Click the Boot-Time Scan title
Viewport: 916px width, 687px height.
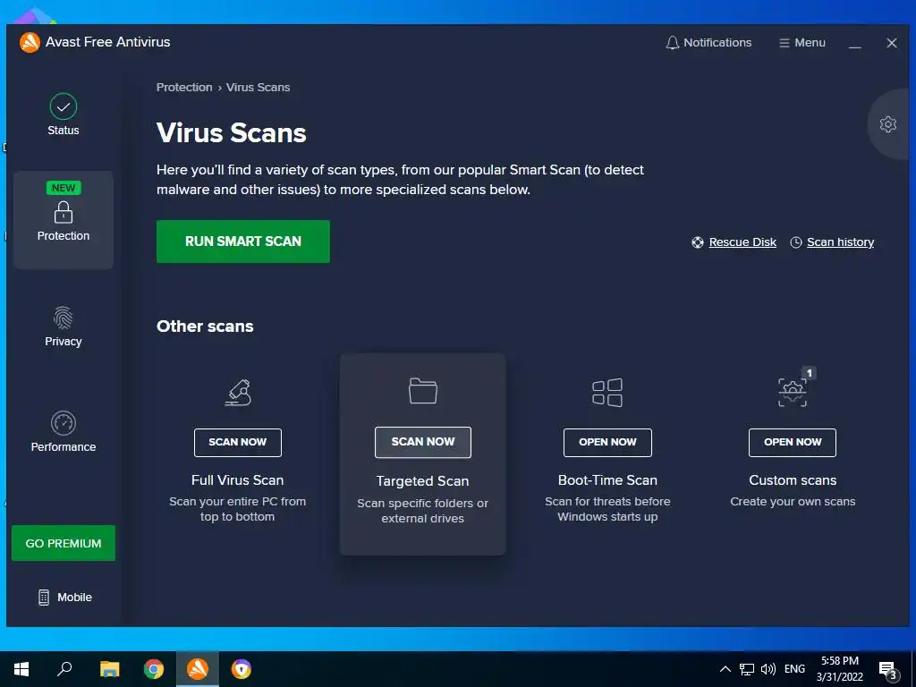[607, 480]
